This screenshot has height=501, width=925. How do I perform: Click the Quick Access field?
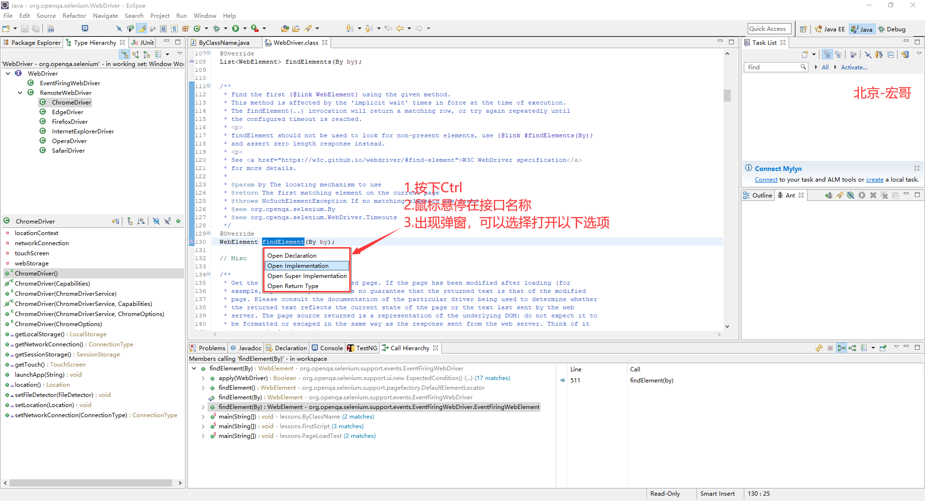pyautogui.click(x=769, y=29)
